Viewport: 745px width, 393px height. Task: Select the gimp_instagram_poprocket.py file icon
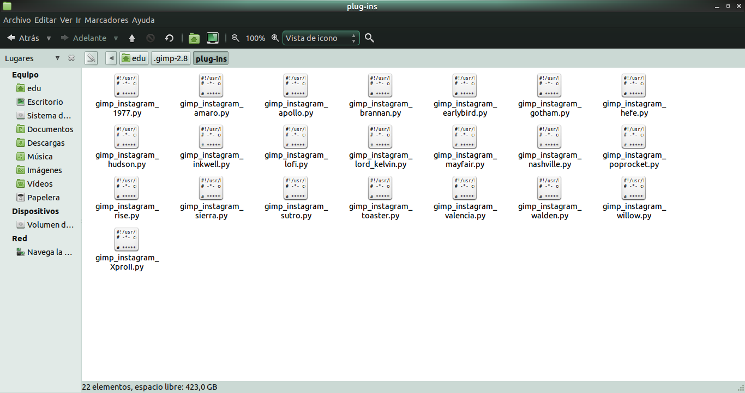634,137
